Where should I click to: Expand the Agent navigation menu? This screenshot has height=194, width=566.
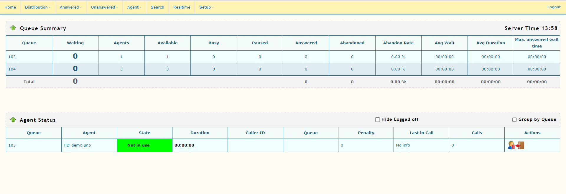[x=134, y=7]
